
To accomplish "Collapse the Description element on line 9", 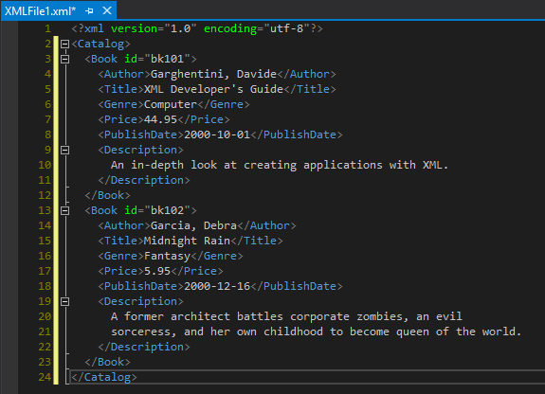I will (x=64, y=150).
